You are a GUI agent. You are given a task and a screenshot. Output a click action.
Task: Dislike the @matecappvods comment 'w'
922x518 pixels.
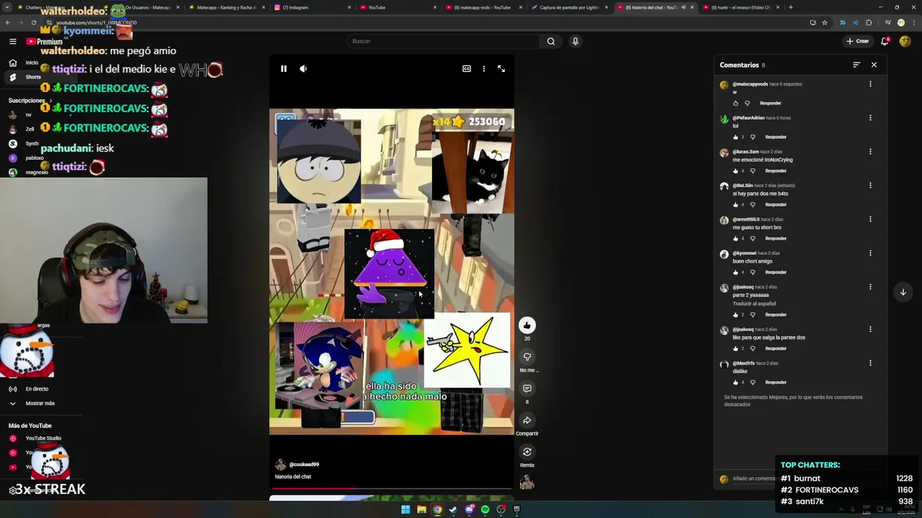point(747,103)
